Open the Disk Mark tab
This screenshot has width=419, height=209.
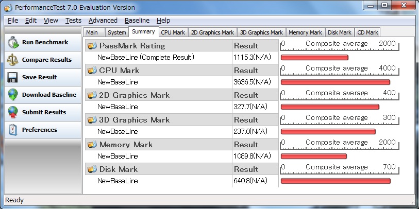(x=340, y=32)
